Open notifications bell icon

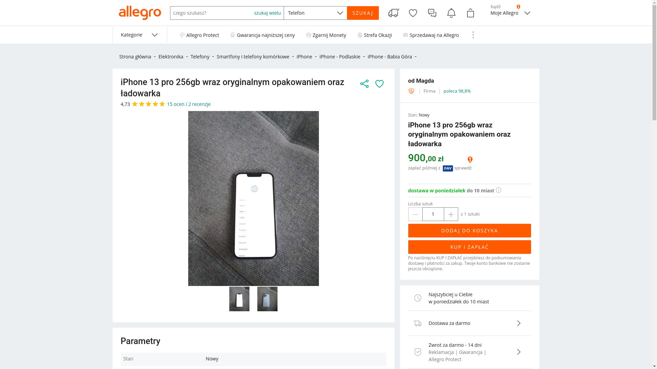[451, 13]
